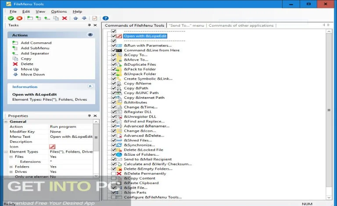
Task: Click the checklist icon beside Help icon
Action: point(95,18)
